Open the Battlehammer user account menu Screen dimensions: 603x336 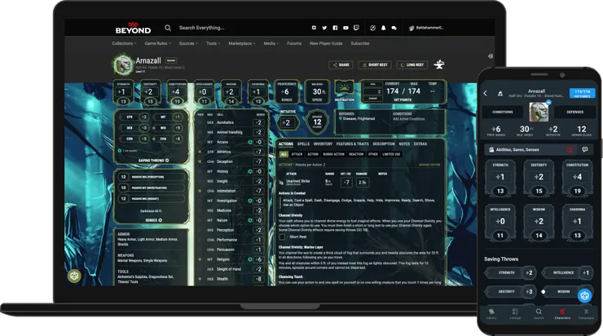coord(426,28)
